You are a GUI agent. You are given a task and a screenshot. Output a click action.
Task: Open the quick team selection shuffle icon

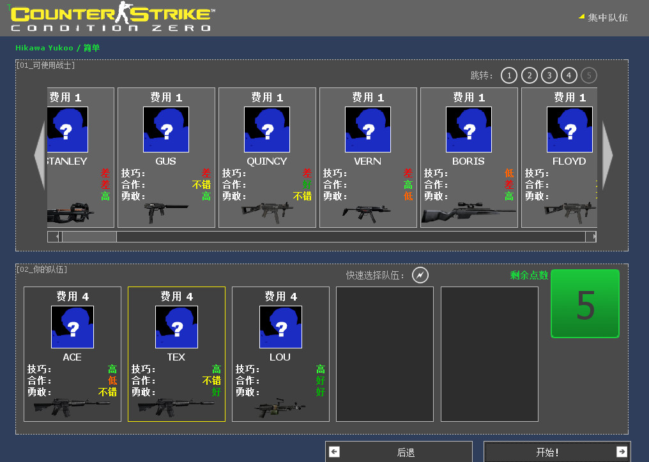click(420, 275)
